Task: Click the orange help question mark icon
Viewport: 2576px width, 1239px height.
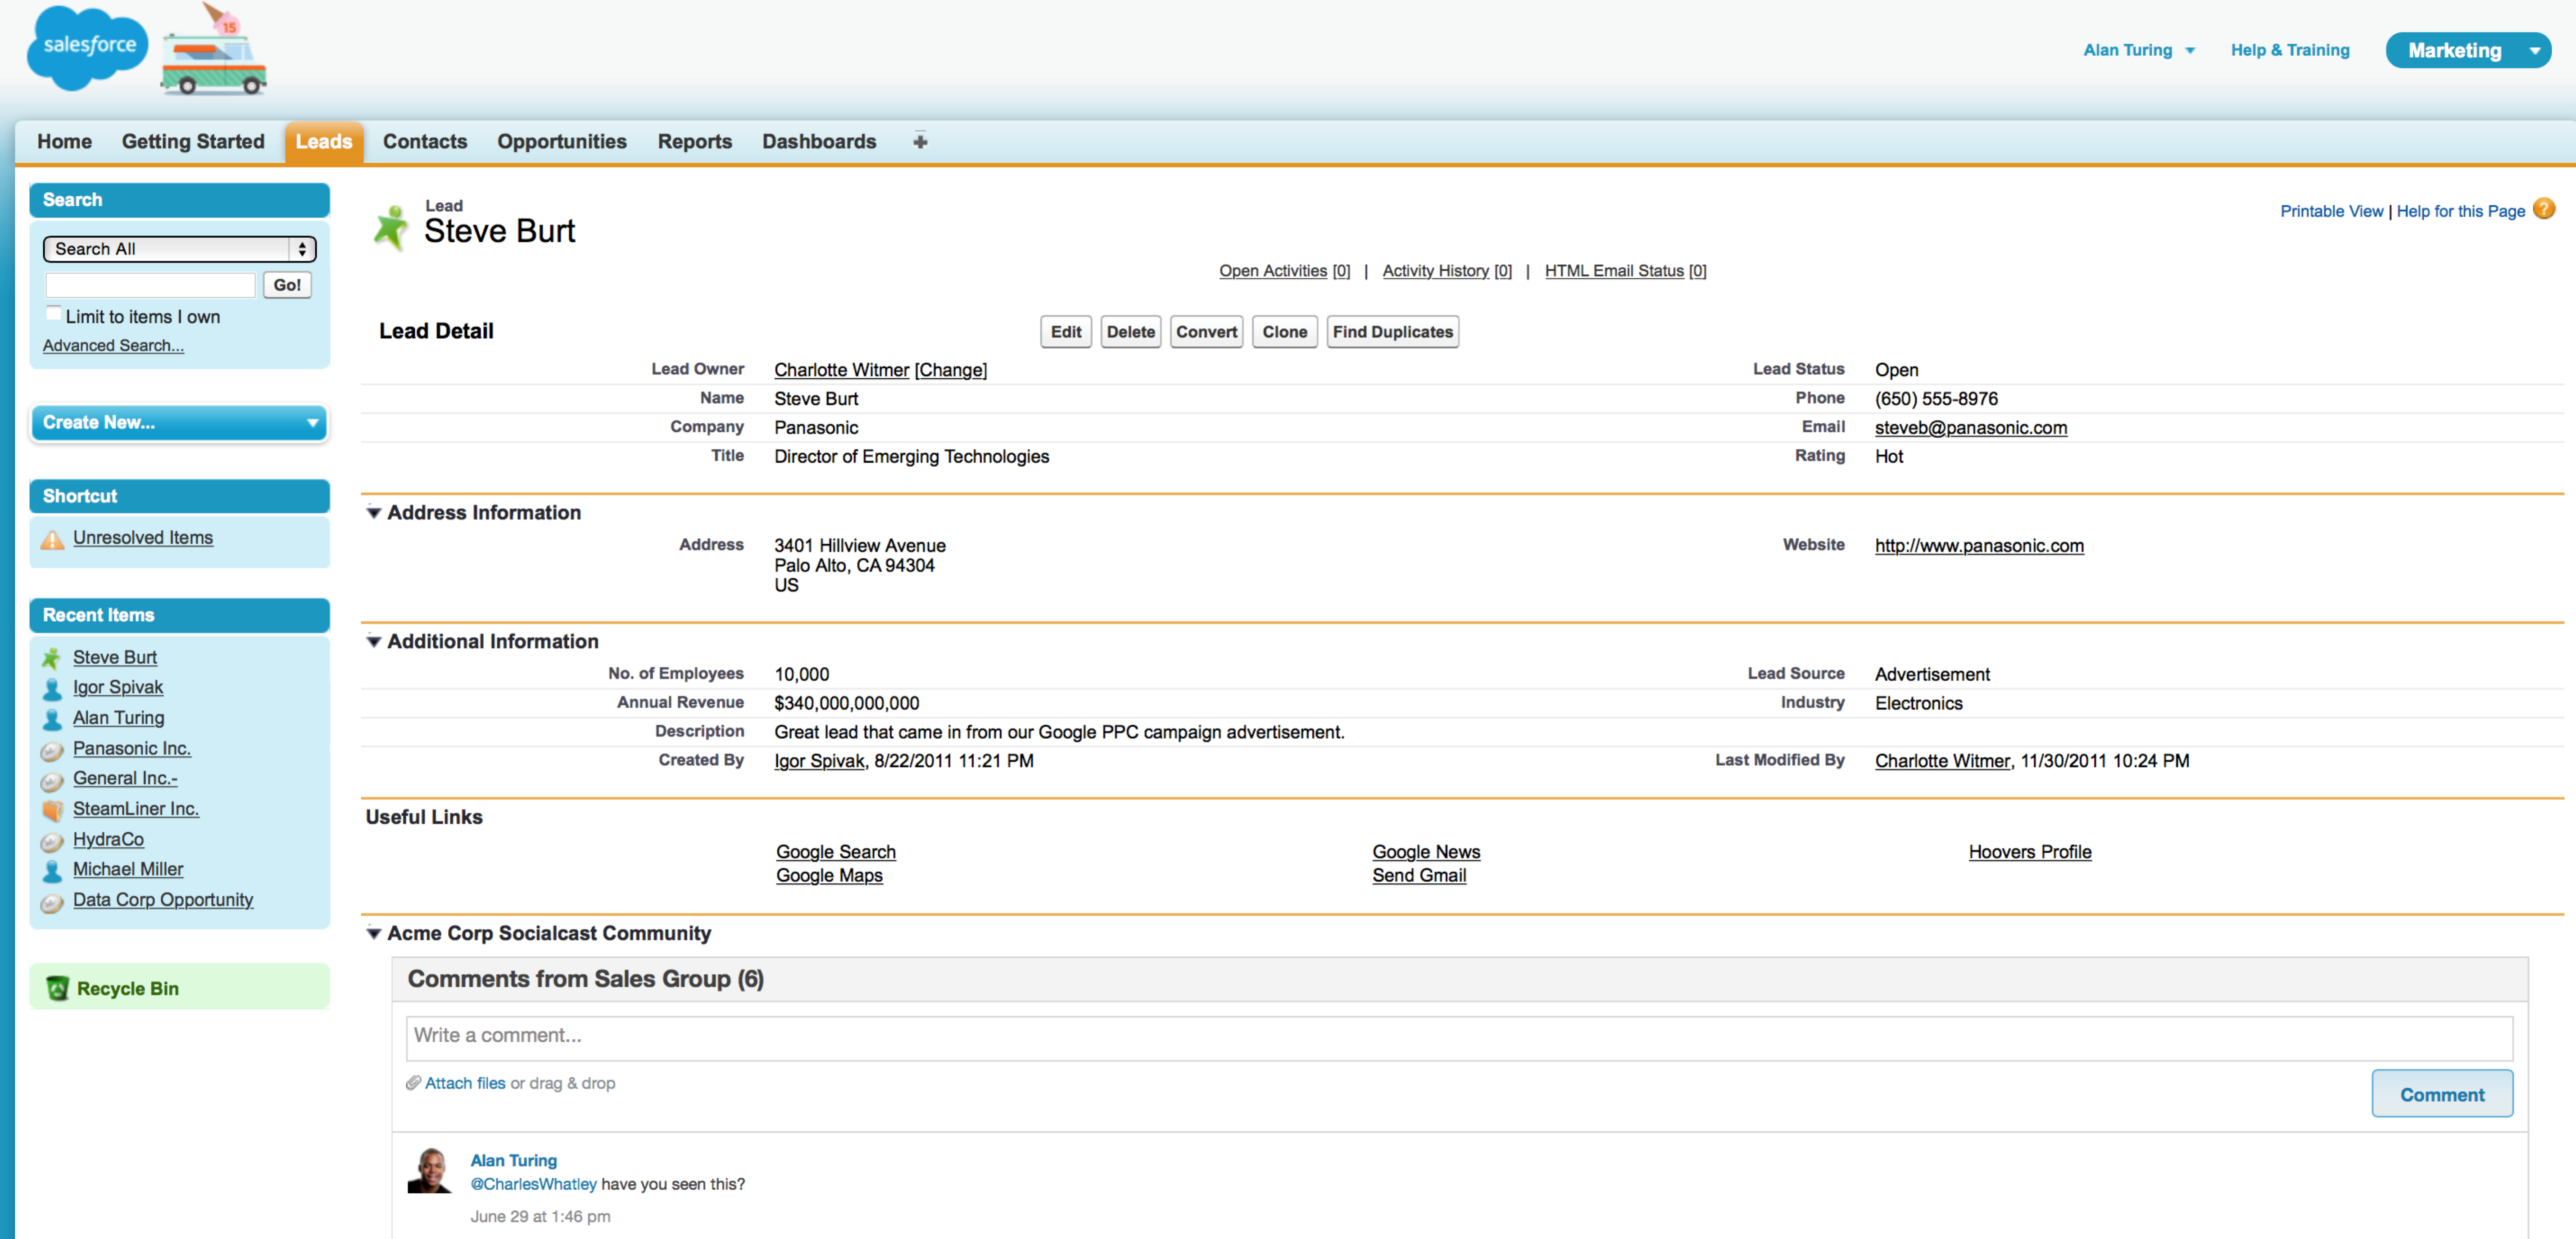Action: [2544, 209]
